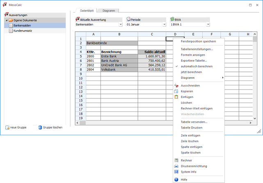Expand the BWA dropdown list
This screenshot has width=263, height=183.
(x=208, y=25)
